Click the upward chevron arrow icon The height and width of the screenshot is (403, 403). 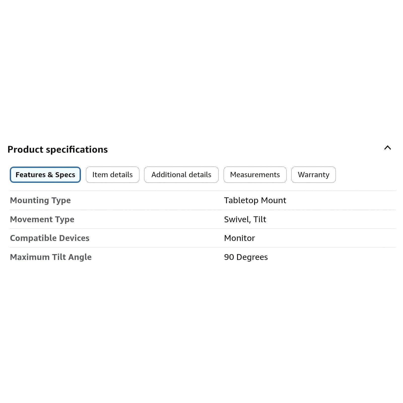click(x=387, y=148)
